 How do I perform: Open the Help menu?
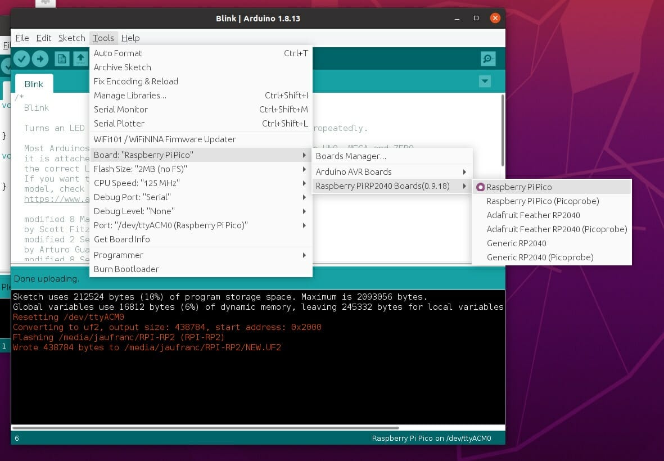click(x=130, y=38)
